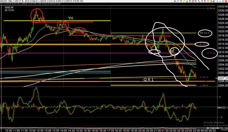Click the clock icon in top toolbar
This screenshot has height=132, width=228.
tap(193, 1)
